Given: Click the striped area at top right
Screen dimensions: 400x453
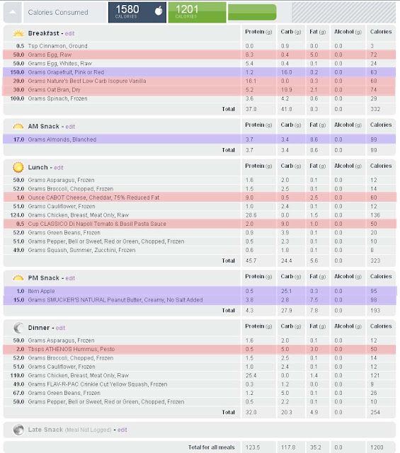Looking at the screenshot, I should pyautogui.click(x=344, y=12).
